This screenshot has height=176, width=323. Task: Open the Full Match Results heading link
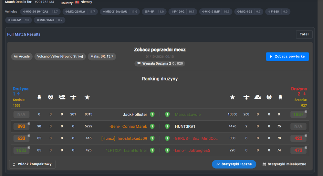24,34
